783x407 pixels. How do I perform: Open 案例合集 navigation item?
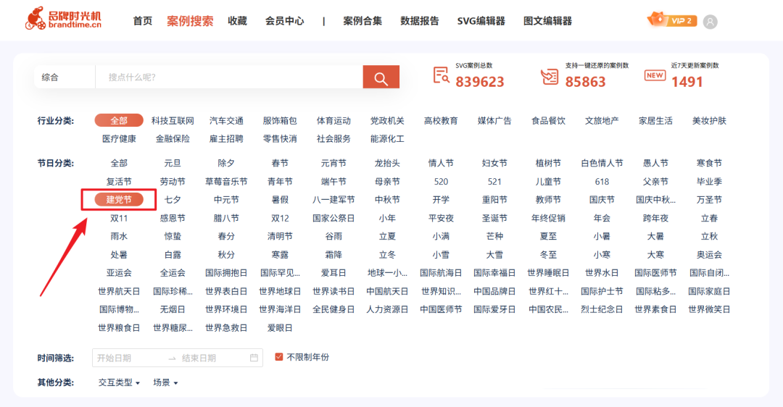tap(362, 21)
